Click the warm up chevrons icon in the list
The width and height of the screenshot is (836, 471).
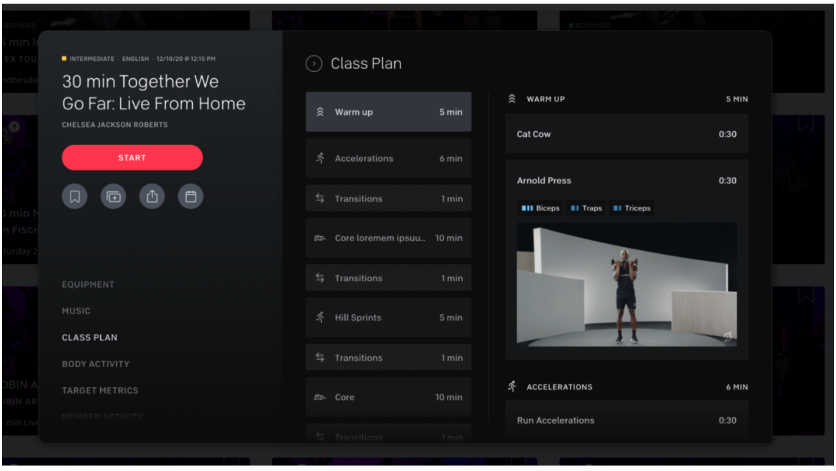tap(320, 111)
